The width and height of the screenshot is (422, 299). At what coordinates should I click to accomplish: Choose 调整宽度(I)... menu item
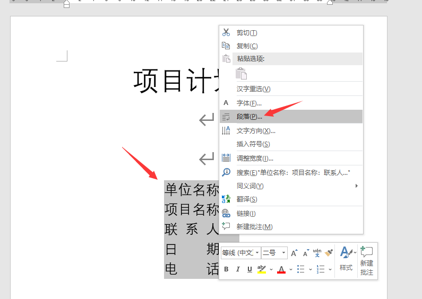[291, 159]
